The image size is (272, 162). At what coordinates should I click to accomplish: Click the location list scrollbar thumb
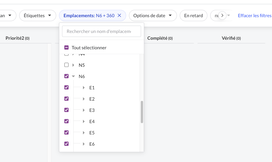point(142,112)
